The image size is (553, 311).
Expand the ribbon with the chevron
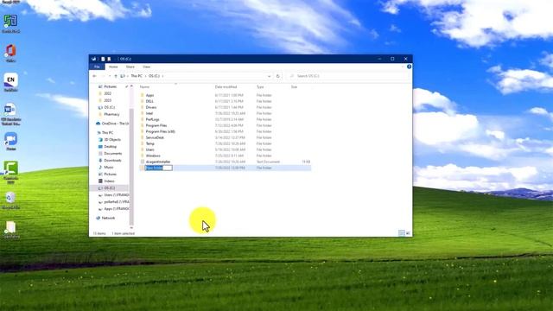tap(403, 67)
